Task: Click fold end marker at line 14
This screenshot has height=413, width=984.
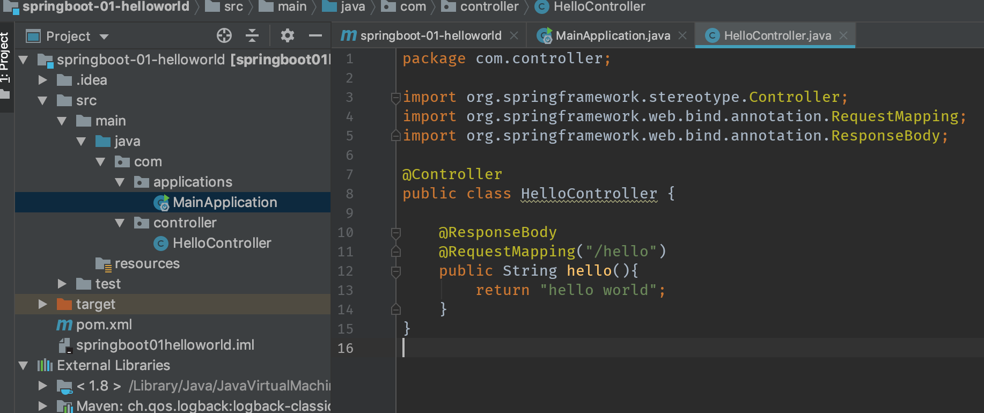Action: [x=396, y=309]
